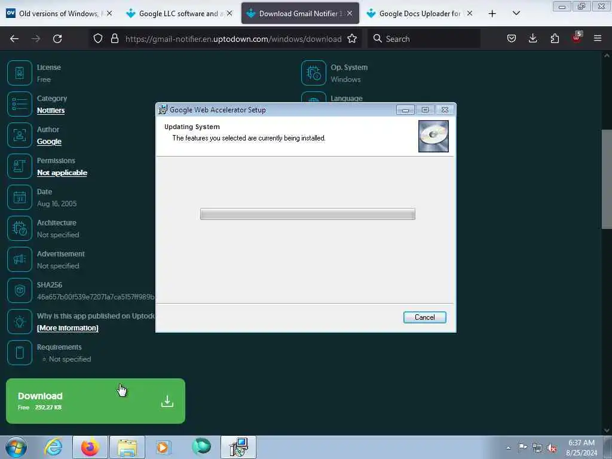The width and height of the screenshot is (612, 459).
Task: Click the lightbulb icon beside Why is this app published
Action: [x=20, y=322]
